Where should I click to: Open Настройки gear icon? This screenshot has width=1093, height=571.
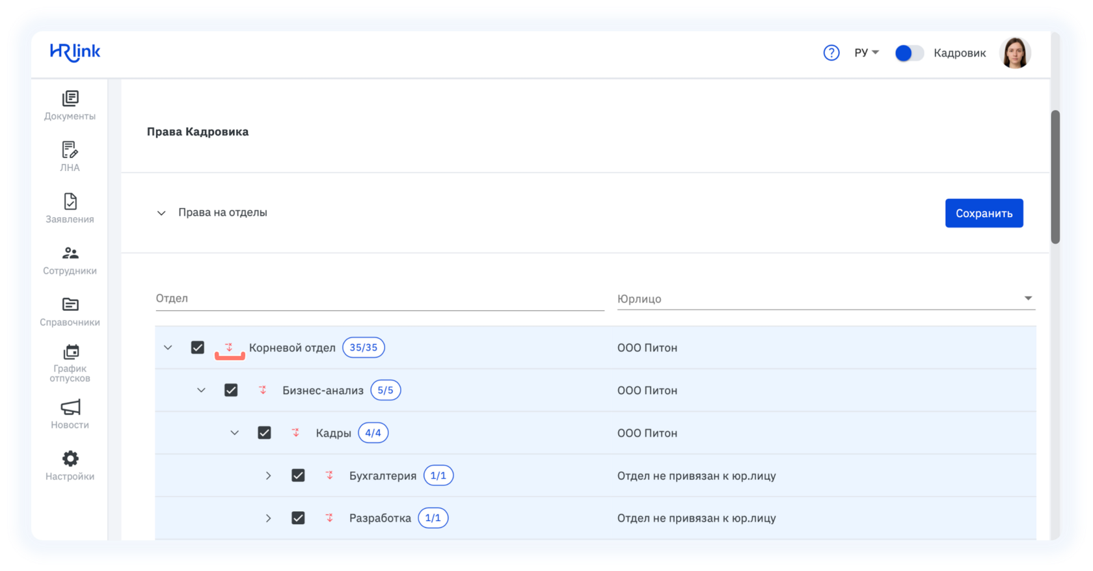70,458
